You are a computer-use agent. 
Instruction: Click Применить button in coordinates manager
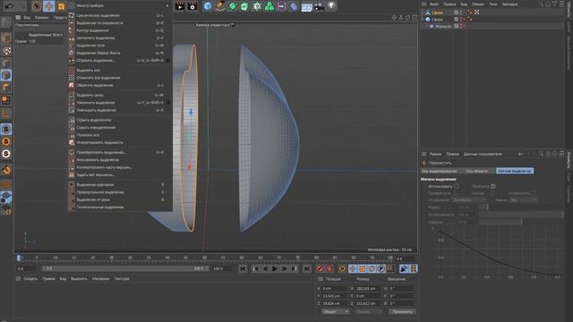click(402, 311)
